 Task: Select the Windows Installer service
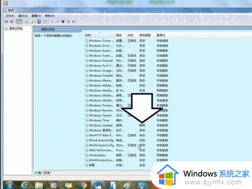[x=127, y=76]
